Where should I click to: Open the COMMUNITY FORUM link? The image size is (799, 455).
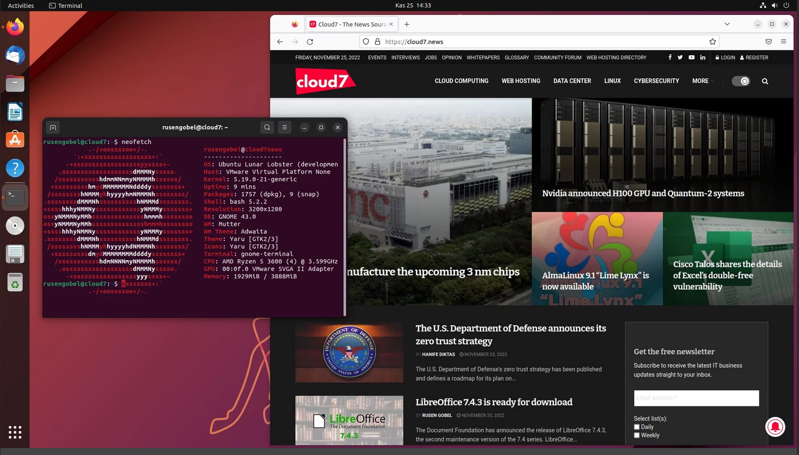coord(558,58)
